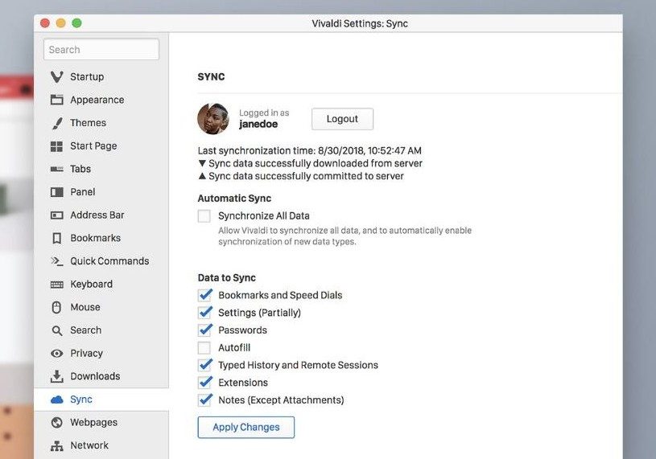The image size is (656, 459).
Task: Click Apply Changes button
Action: 246,428
